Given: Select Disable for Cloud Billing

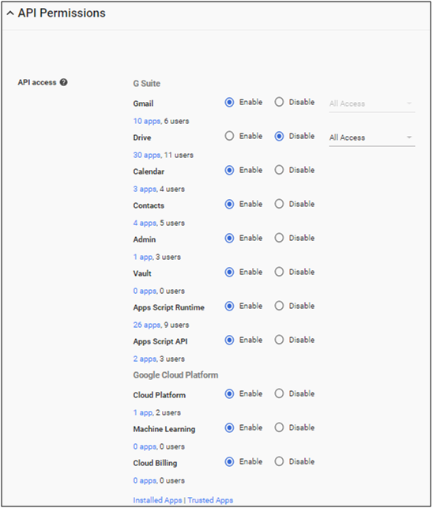Looking at the screenshot, I should [279, 462].
